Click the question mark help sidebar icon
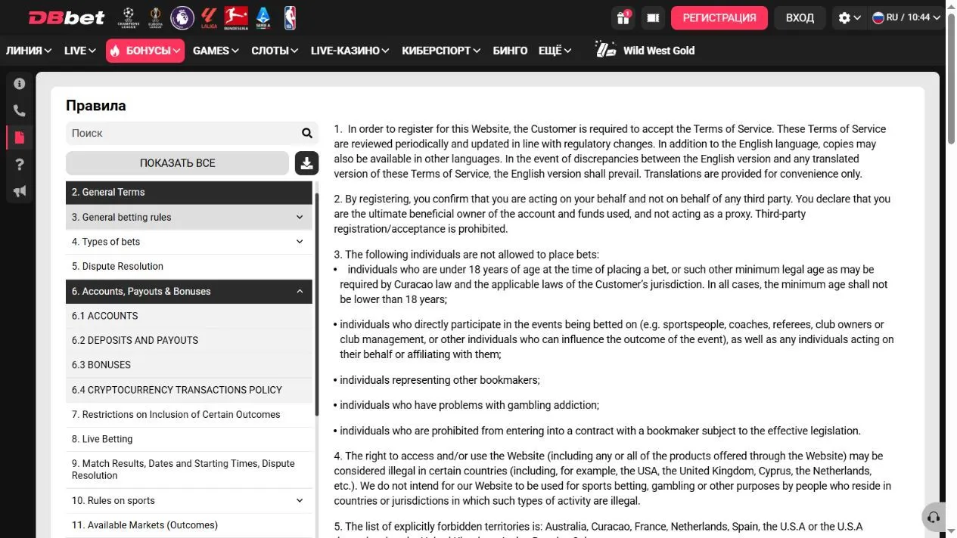This screenshot has height=538, width=957. [20, 165]
